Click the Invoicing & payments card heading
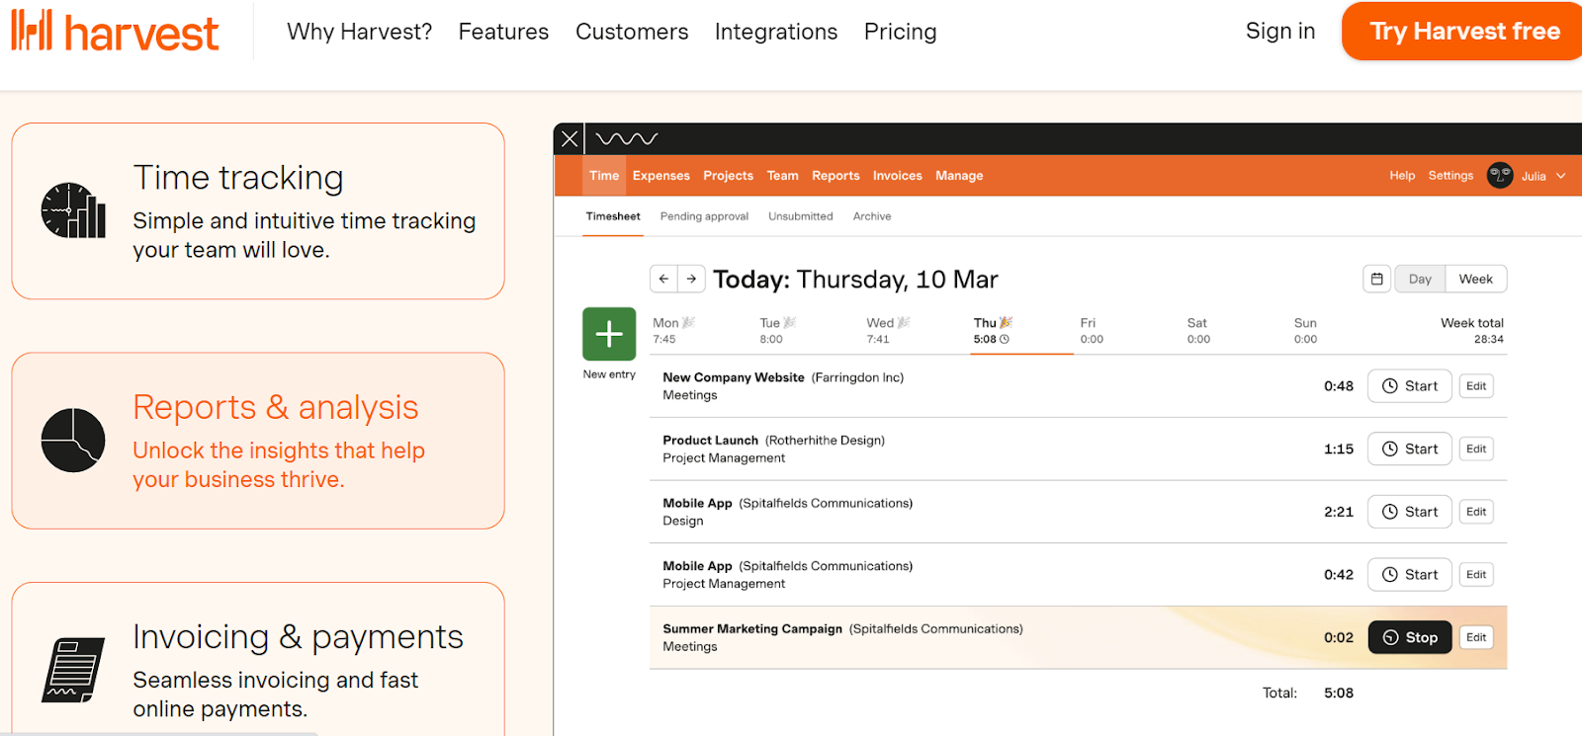 [298, 637]
